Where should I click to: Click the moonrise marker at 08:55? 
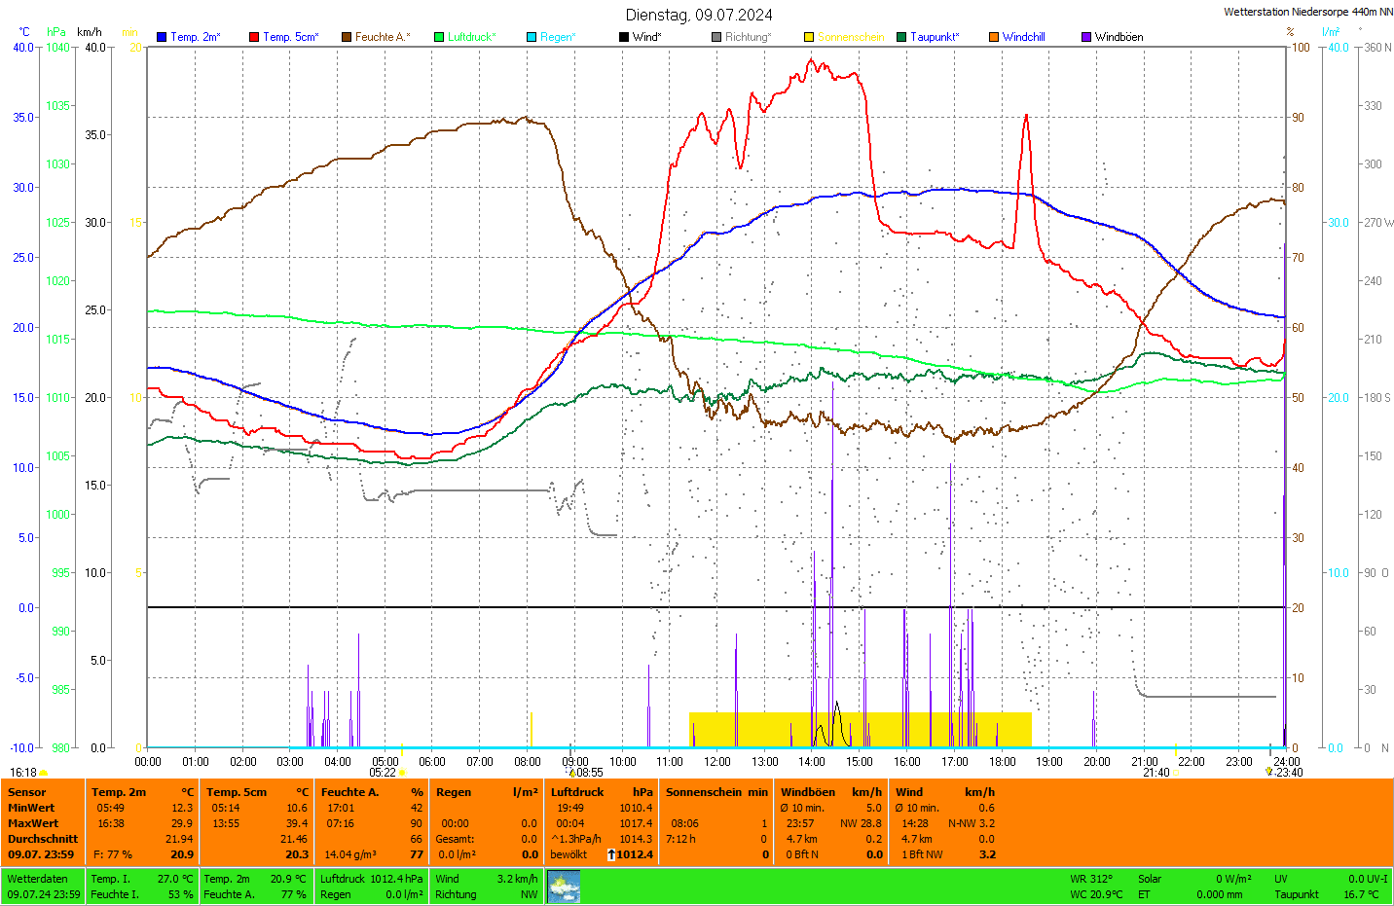(x=572, y=773)
